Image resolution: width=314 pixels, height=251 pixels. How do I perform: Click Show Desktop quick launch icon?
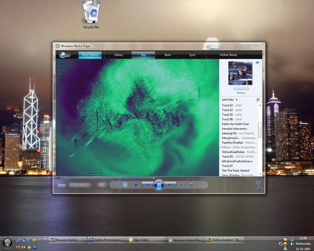point(18,240)
